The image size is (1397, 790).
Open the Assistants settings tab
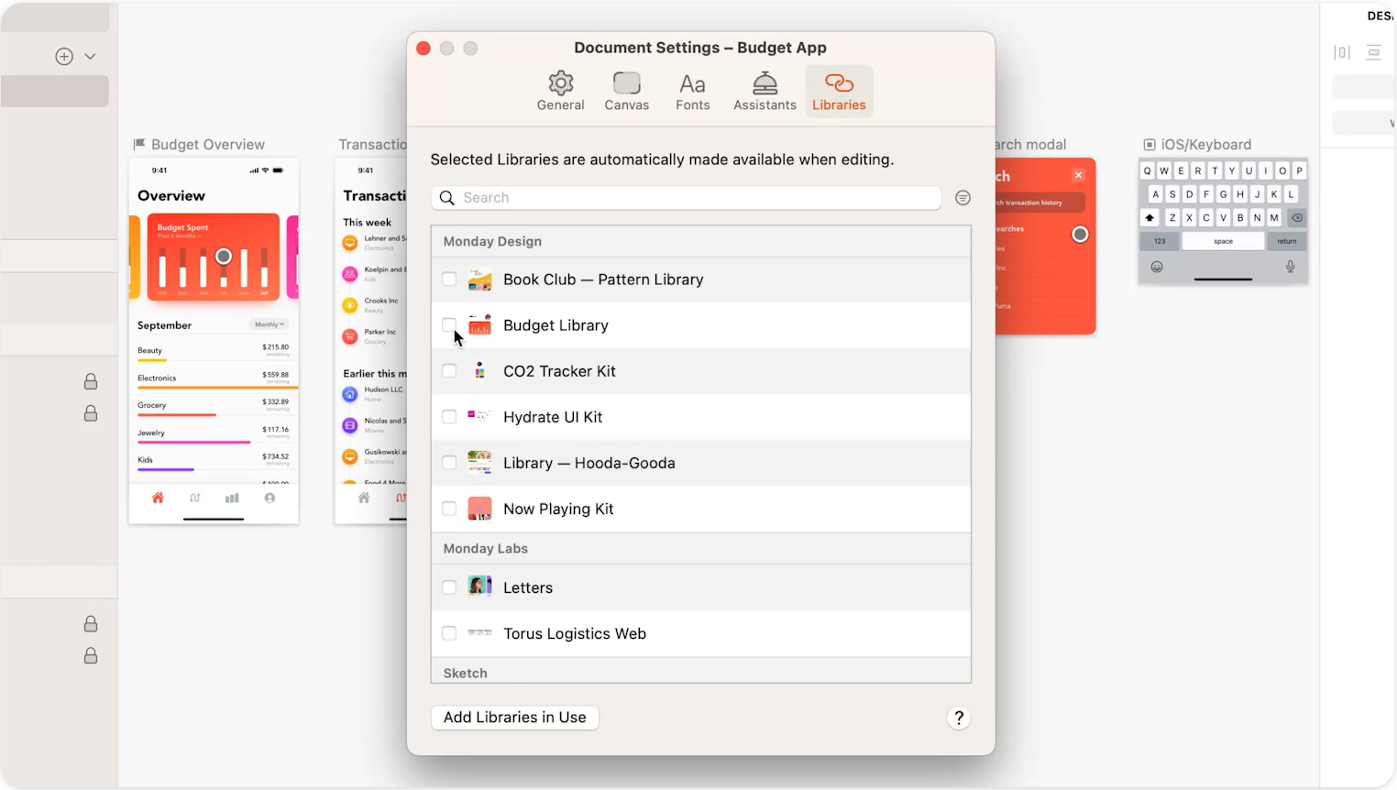click(764, 92)
